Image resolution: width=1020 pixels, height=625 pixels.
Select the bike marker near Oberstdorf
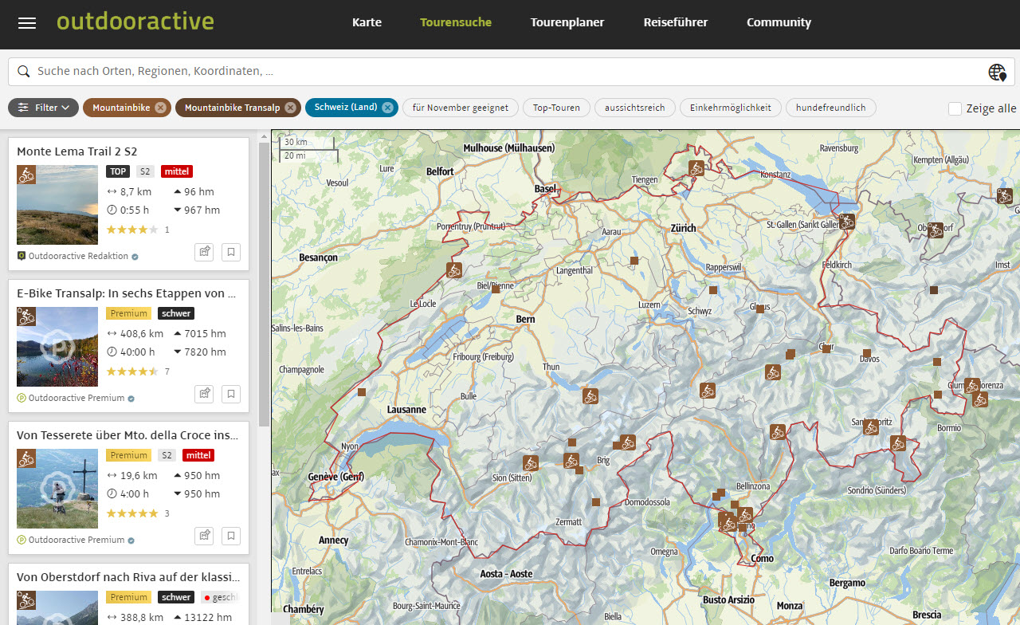pos(935,230)
